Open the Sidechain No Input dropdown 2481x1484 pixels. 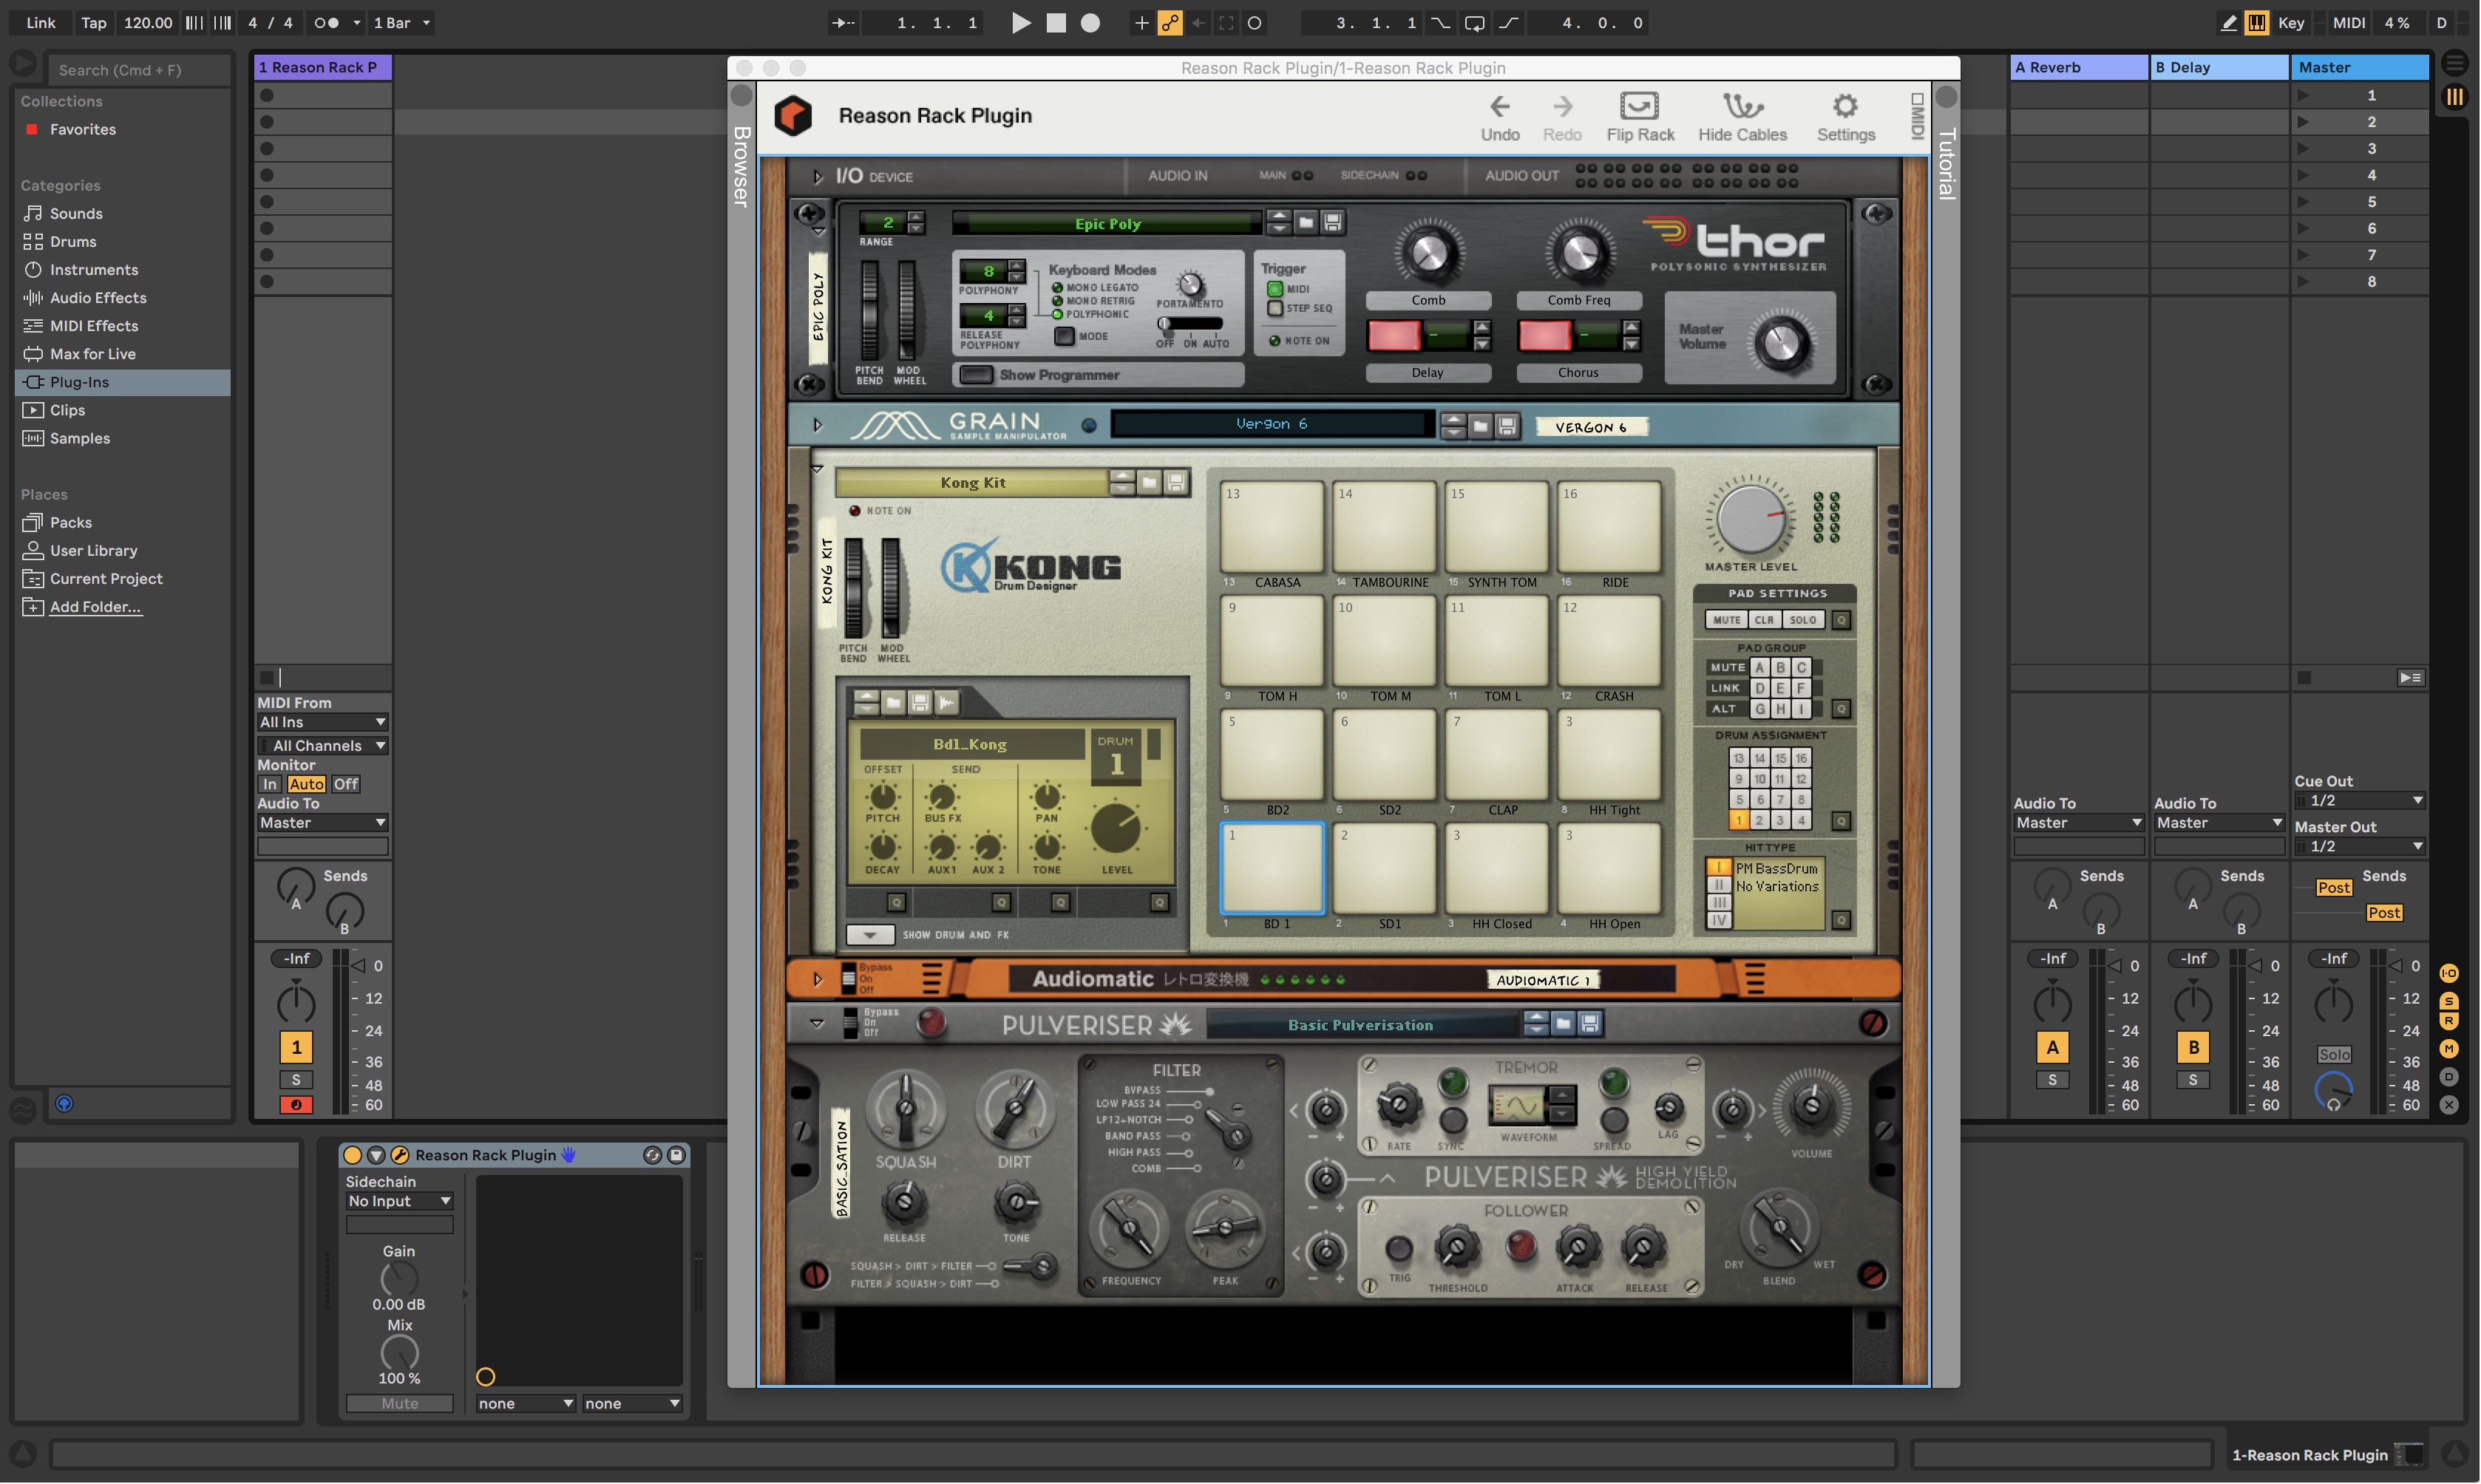[399, 1200]
